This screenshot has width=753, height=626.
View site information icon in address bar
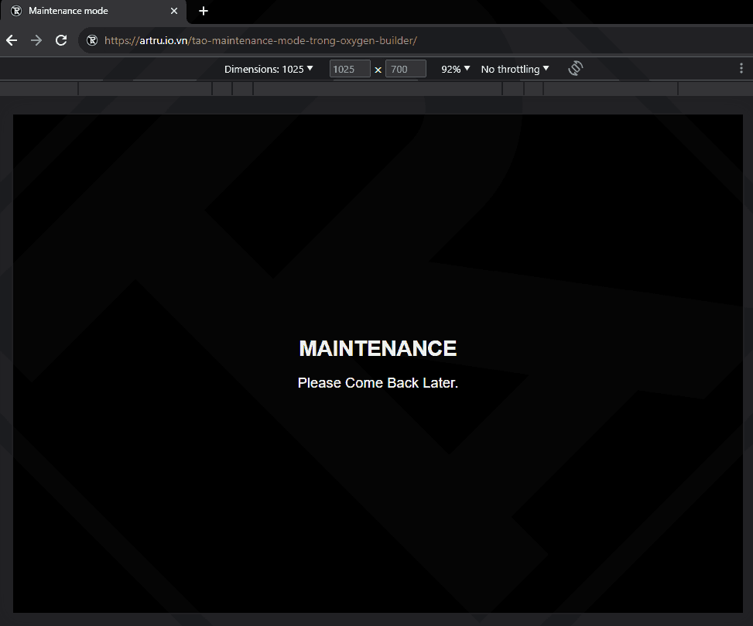tap(92, 40)
